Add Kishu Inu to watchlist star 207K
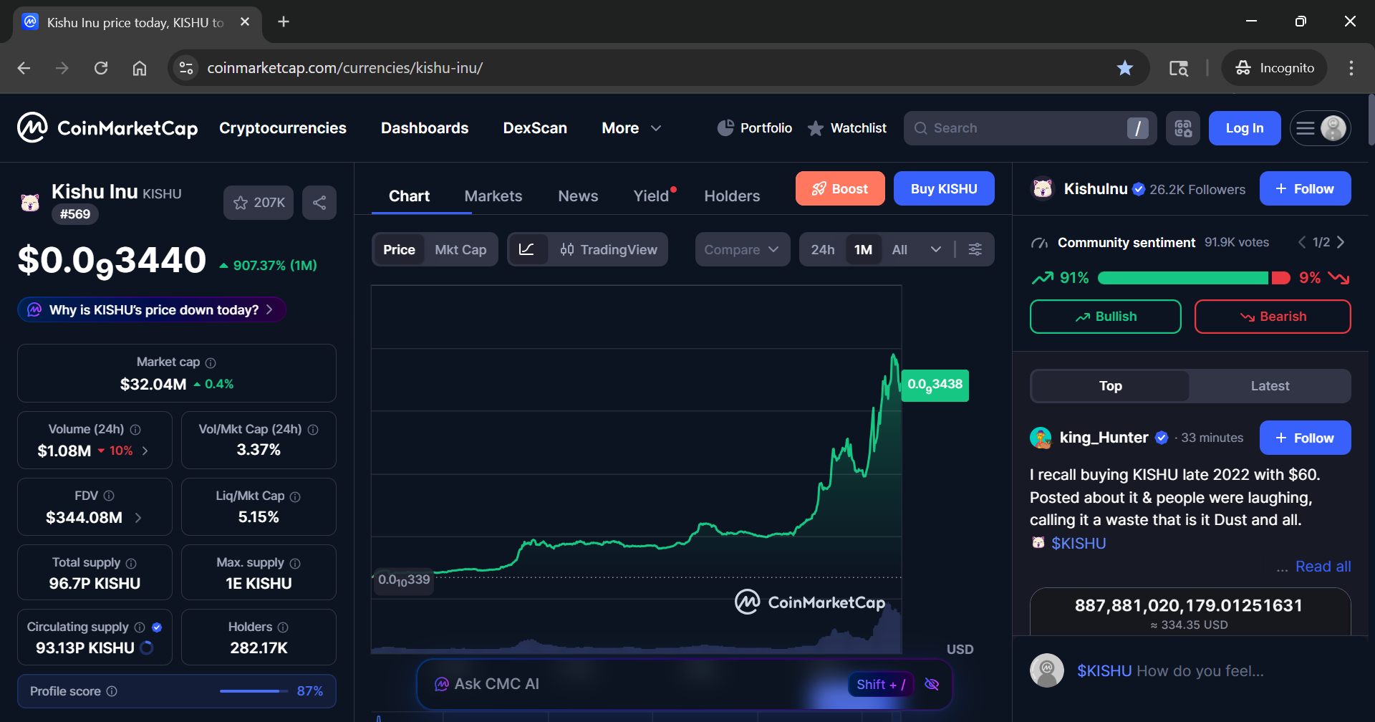1375x722 pixels. click(259, 203)
